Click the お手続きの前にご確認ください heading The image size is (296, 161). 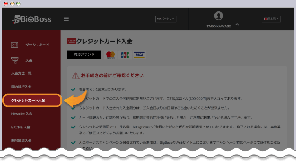pyautogui.click(x=112, y=76)
